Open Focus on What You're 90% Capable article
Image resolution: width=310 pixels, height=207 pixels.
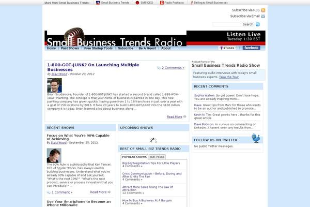78,137
